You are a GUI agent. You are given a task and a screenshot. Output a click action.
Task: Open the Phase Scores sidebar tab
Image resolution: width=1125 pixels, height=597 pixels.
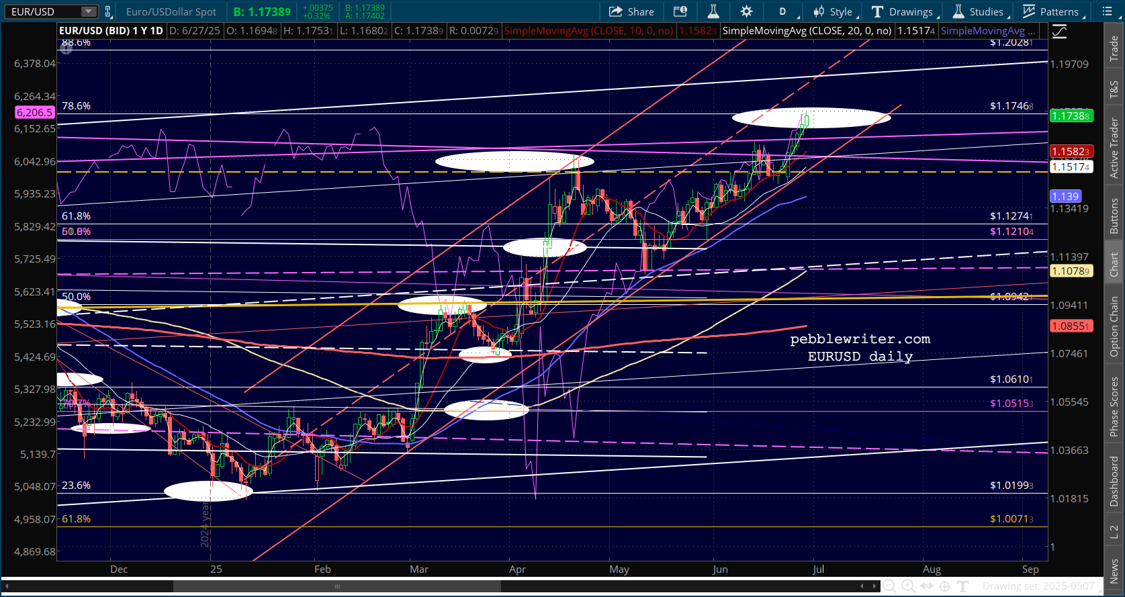pyautogui.click(x=1114, y=406)
